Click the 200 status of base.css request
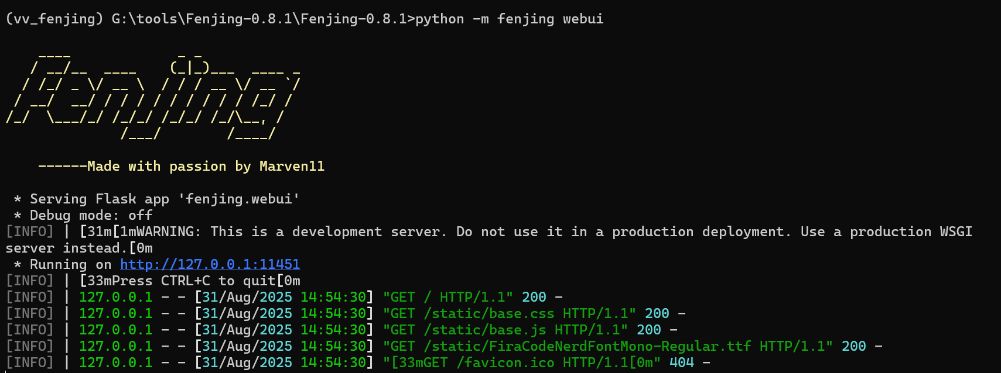The height and width of the screenshot is (373, 1001). [x=657, y=314]
